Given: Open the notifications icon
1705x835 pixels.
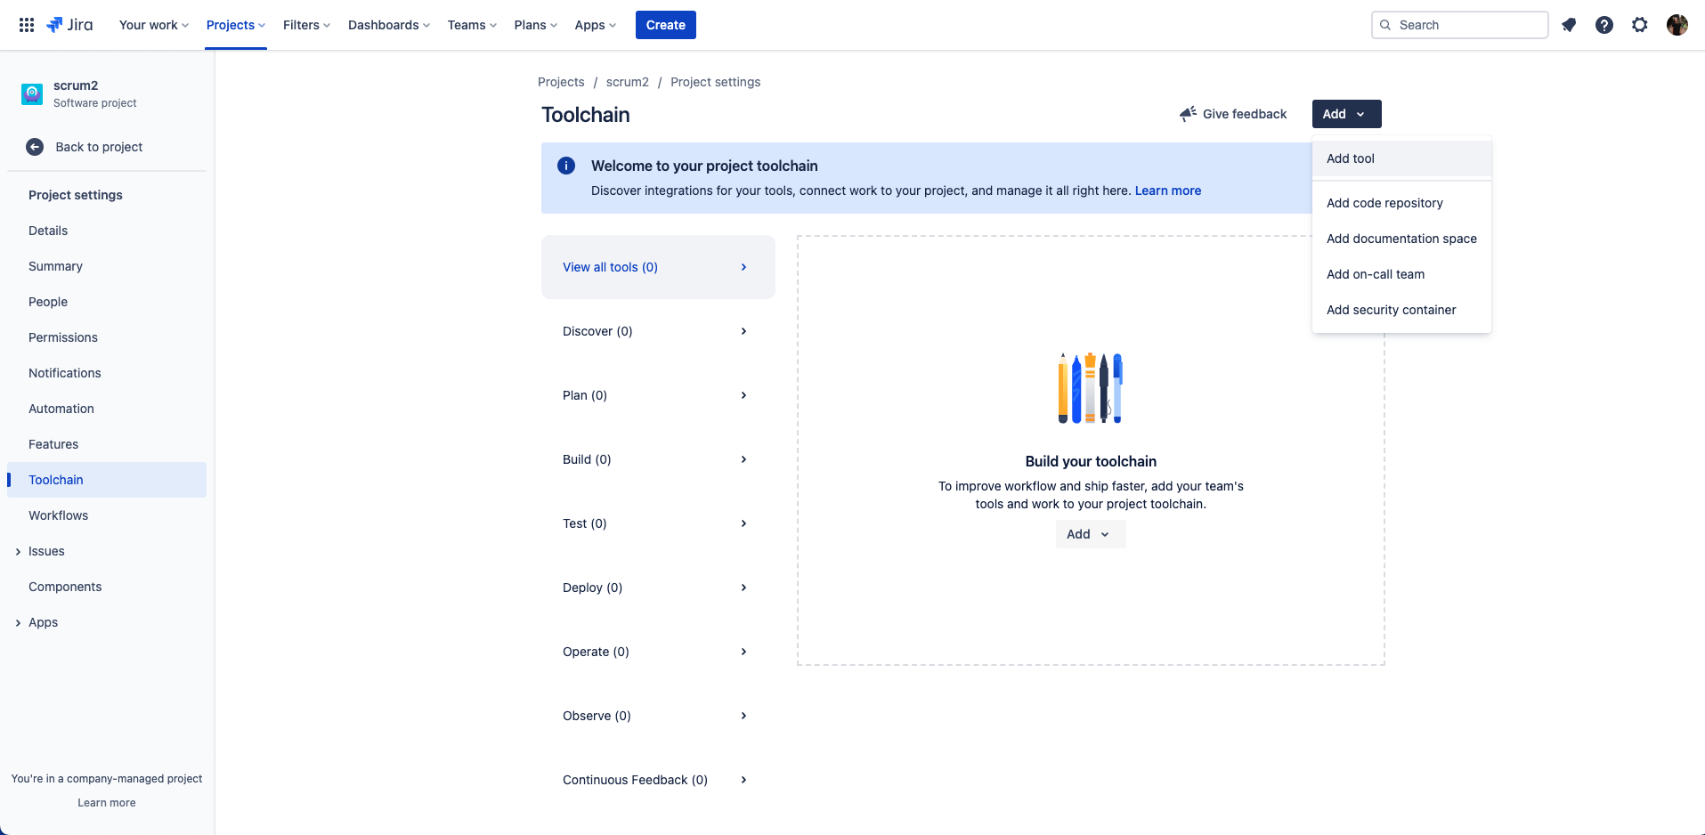Looking at the screenshot, I should click(1569, 25).
